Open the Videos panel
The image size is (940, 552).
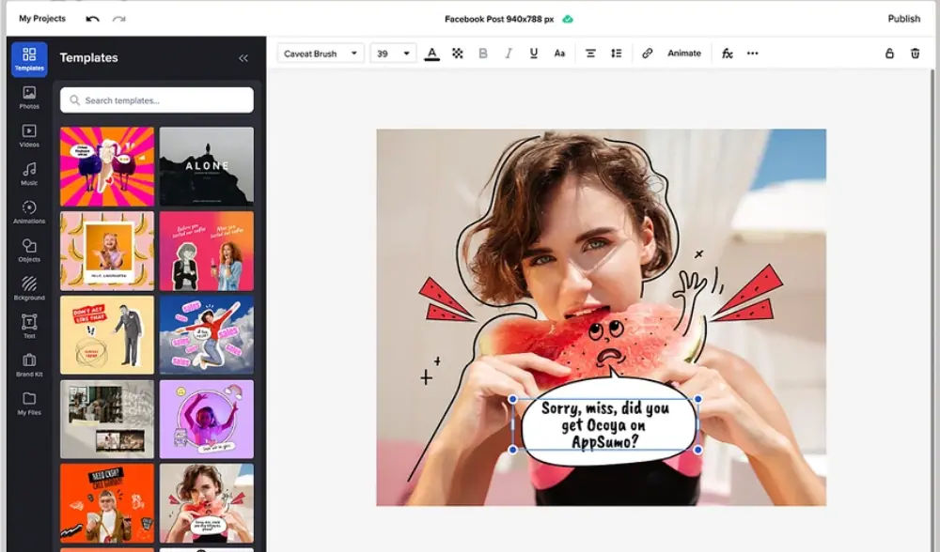29,136
